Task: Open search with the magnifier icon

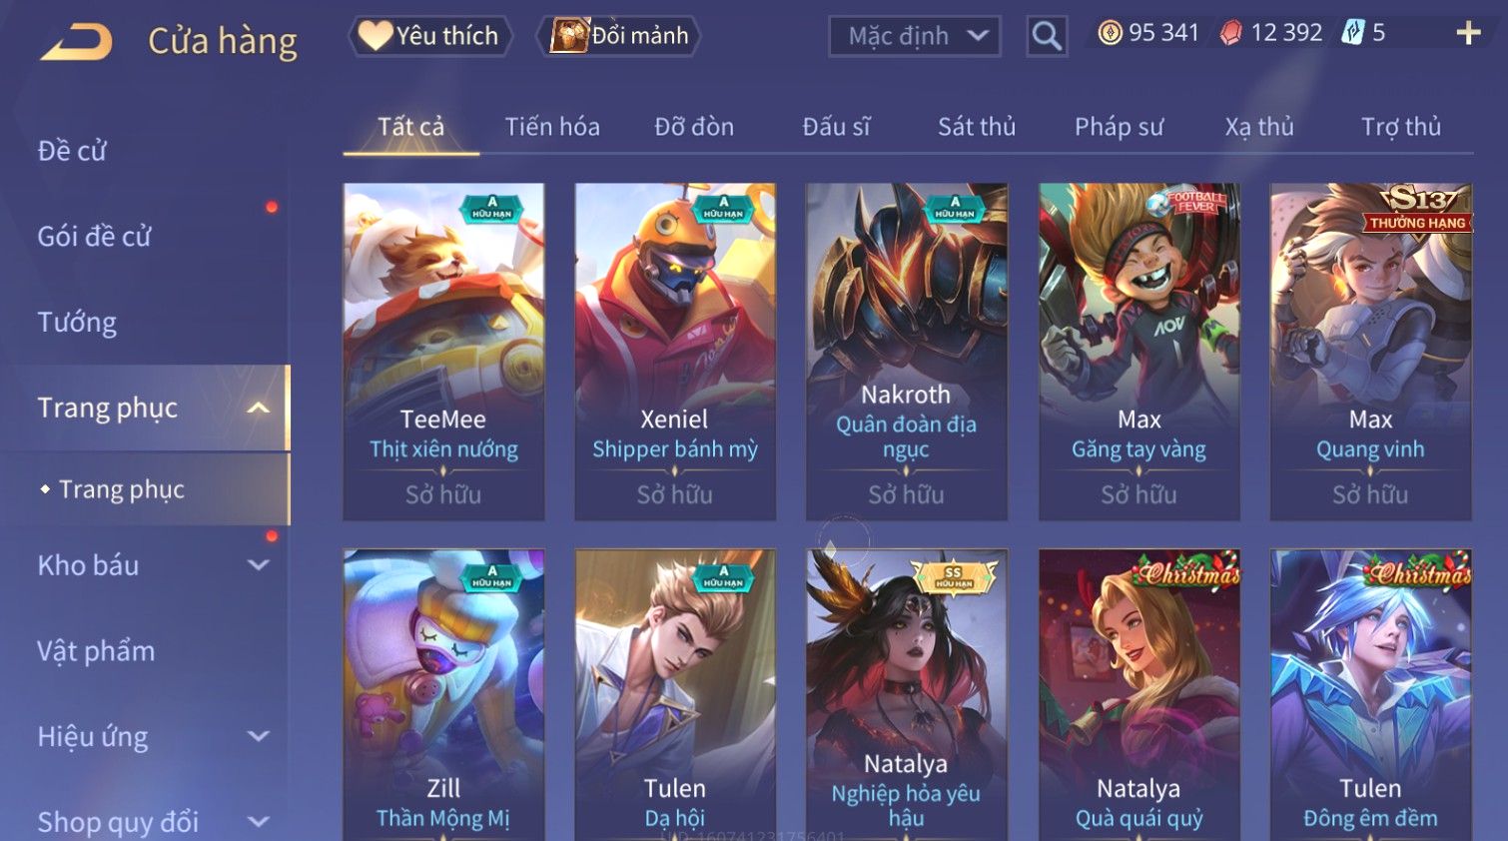Action: click(x=1047, y=36)
